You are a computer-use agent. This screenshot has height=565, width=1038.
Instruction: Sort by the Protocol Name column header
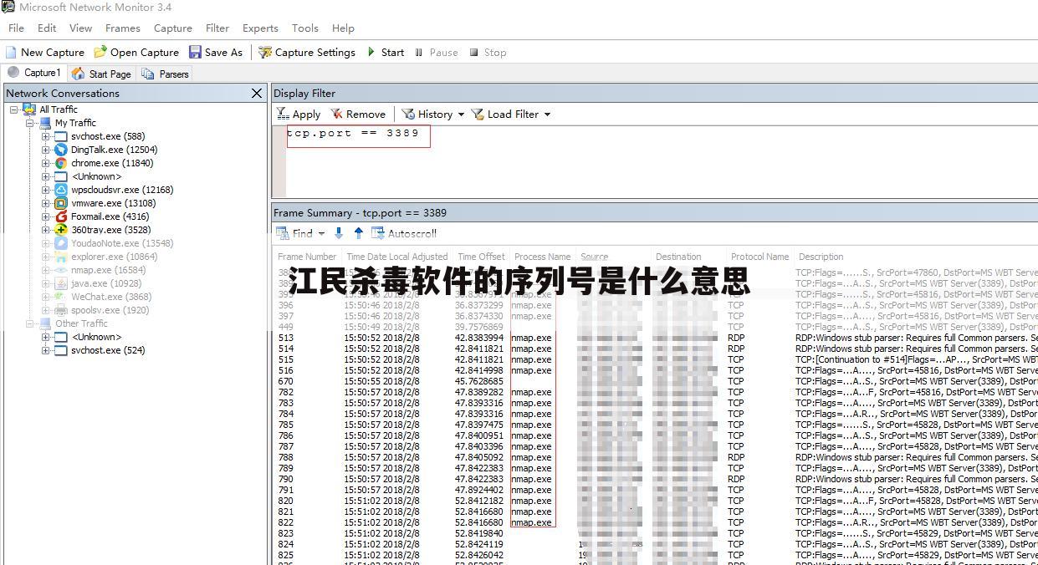(759, 257)
